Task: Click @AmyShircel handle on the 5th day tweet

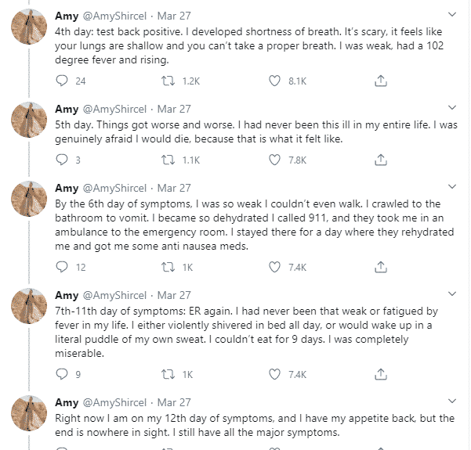Action: click(114, 109)
